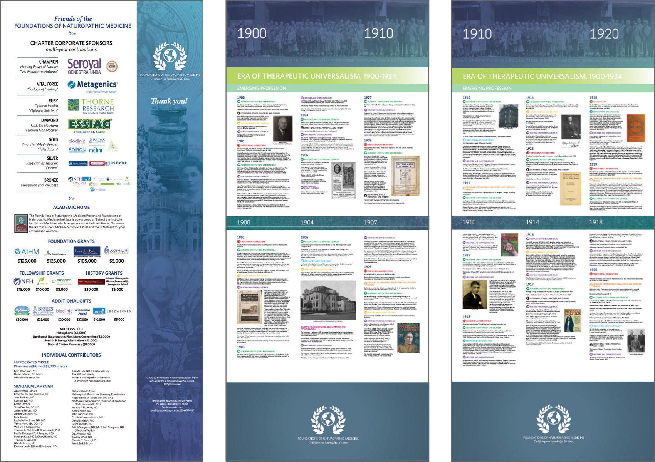Select the "INDIVIDUAL CONTRIBUTORS" heading
655x462 pixels.
(71, 355)
